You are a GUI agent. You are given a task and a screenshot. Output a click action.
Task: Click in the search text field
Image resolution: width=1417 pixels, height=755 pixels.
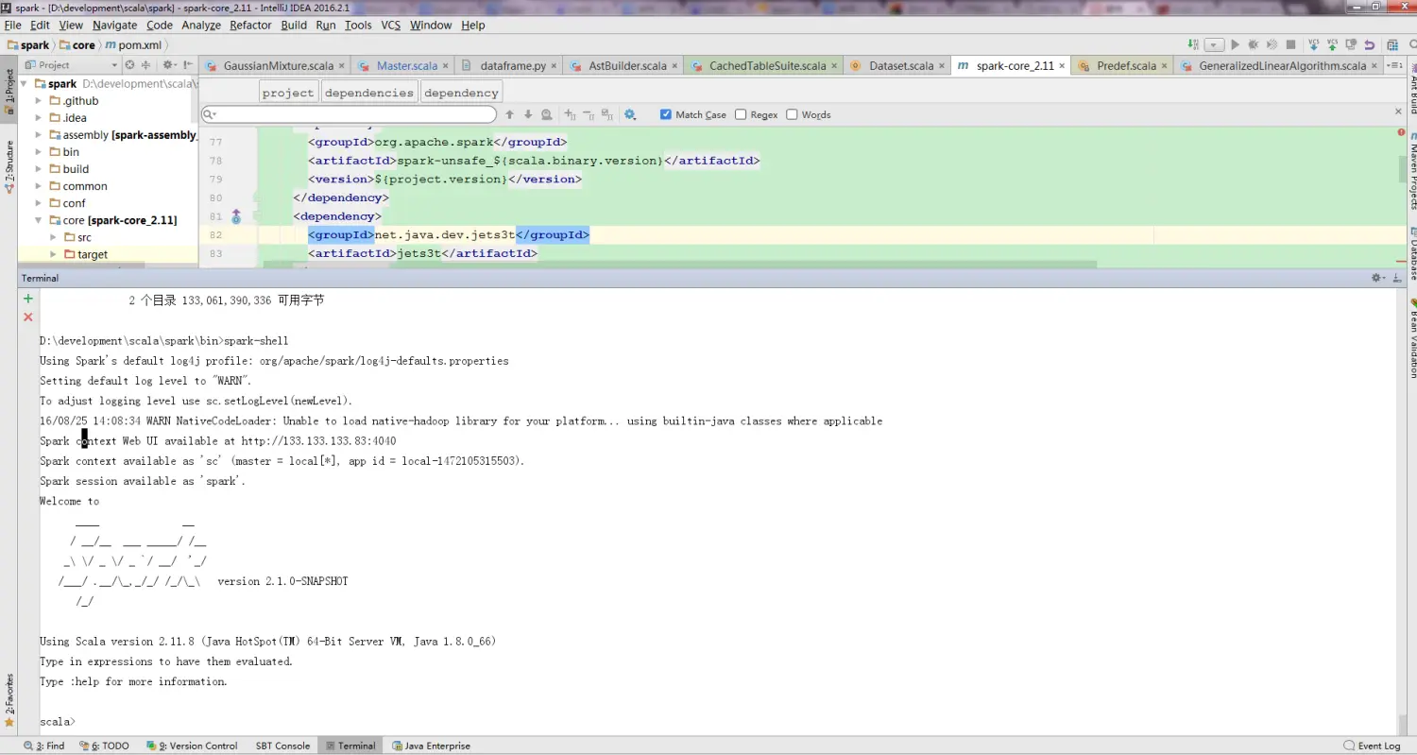point(349,114)
